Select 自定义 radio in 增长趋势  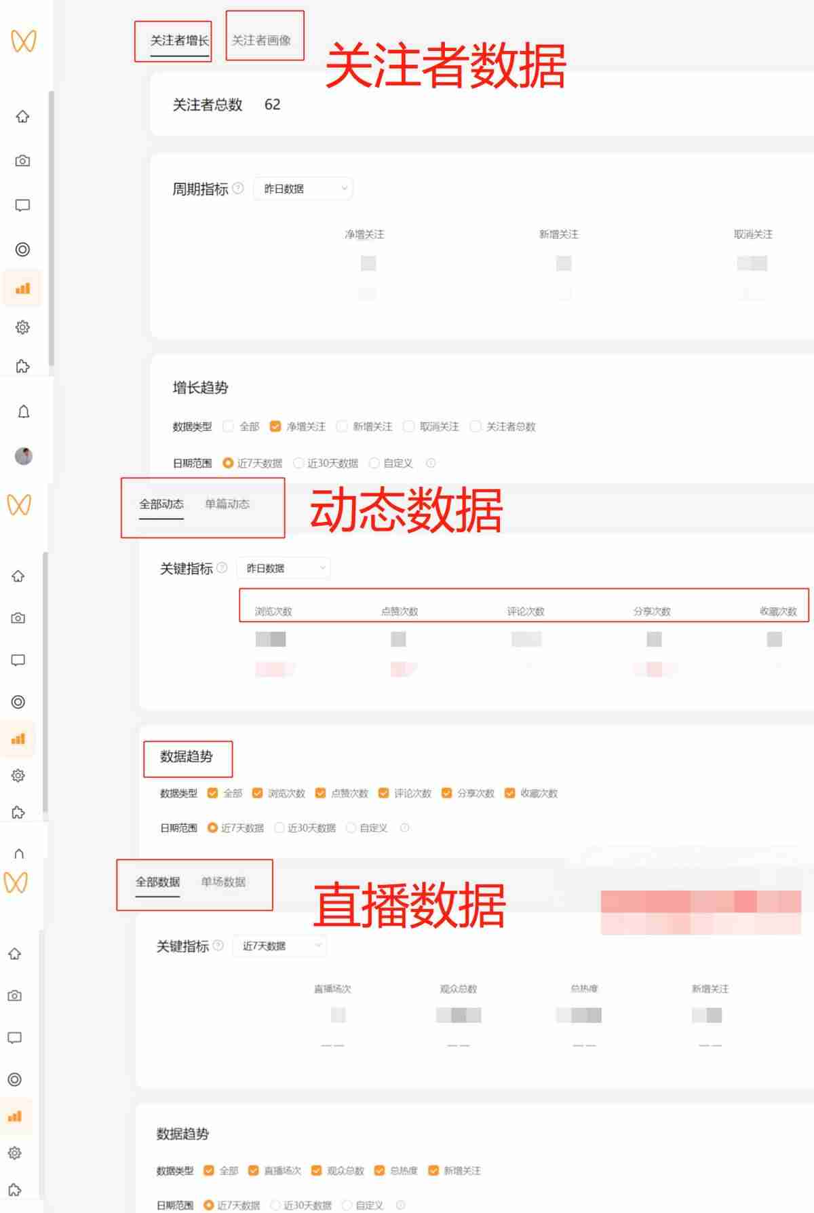[374, 463]
